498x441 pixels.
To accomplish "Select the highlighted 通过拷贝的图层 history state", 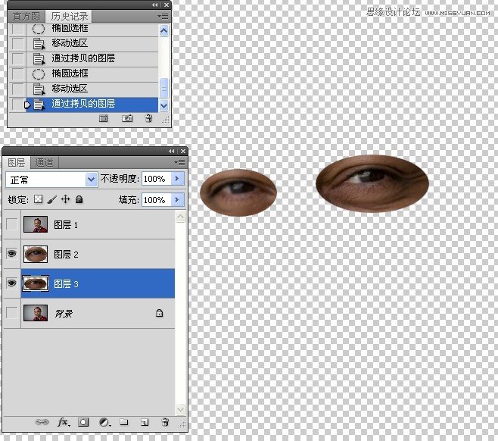I will click(92, 105).
